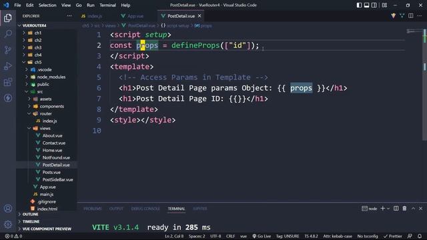427x240 pixels.
Task: Switch to Output panel tab
Action: tap(116, 209)
